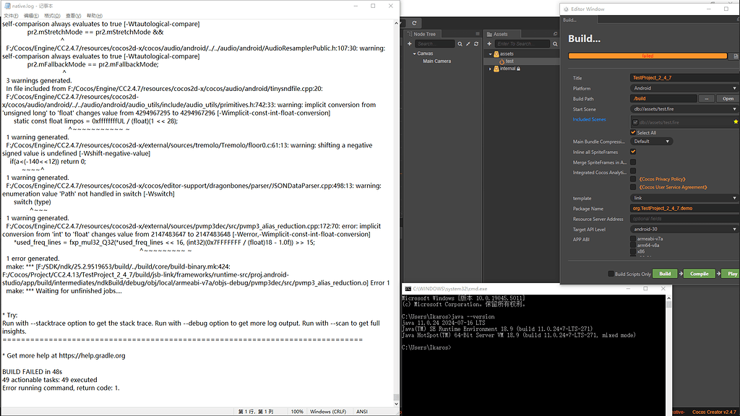Click the search magnifier in Assets panel

coord(555,44)
